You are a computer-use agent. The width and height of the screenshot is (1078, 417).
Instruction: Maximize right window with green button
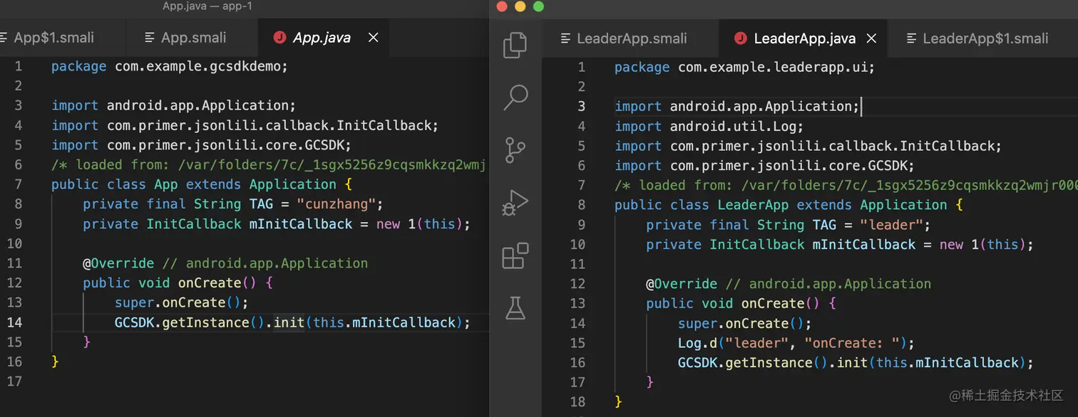(538, 6)
